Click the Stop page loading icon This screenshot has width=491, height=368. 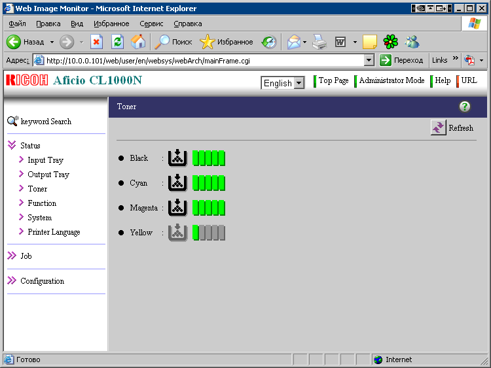click(96, 42)
